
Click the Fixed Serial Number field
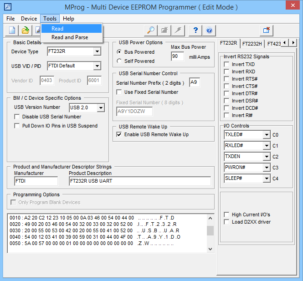pos(134,112)
